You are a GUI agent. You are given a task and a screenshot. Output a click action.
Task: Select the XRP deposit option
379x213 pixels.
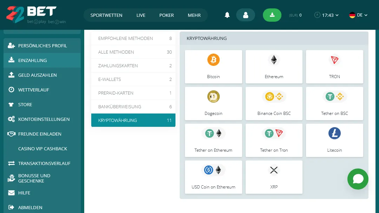(x=274, y=177)
